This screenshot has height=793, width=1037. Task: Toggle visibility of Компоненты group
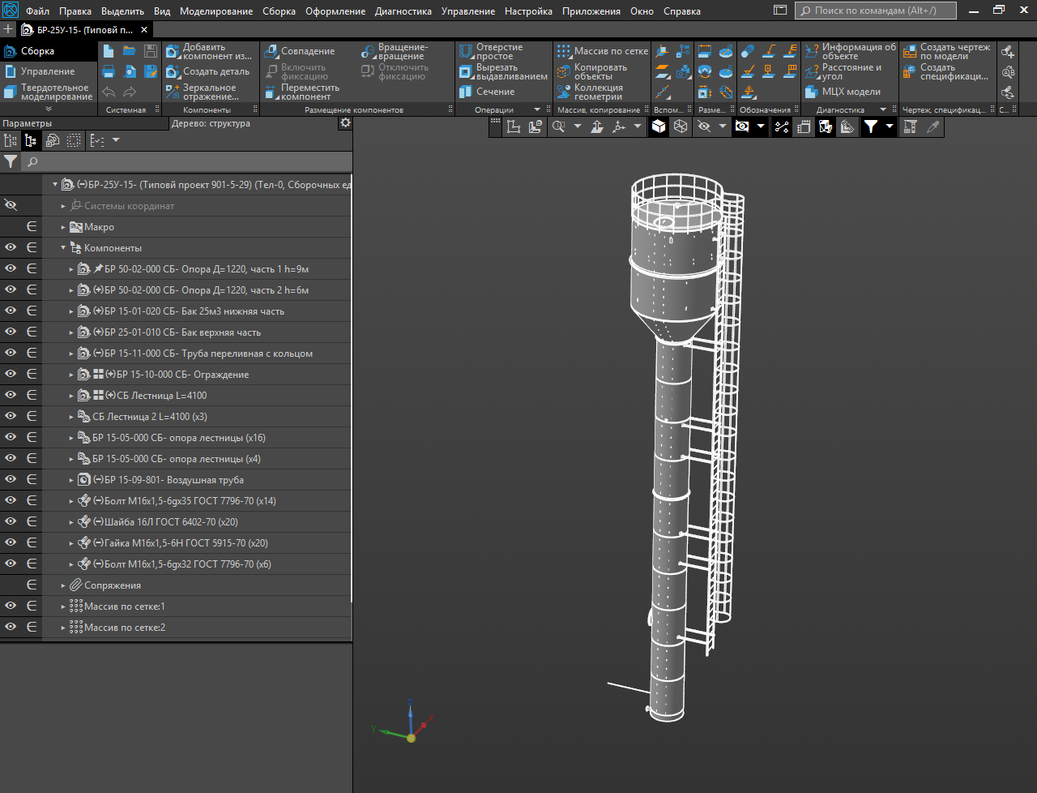[11, 247]
